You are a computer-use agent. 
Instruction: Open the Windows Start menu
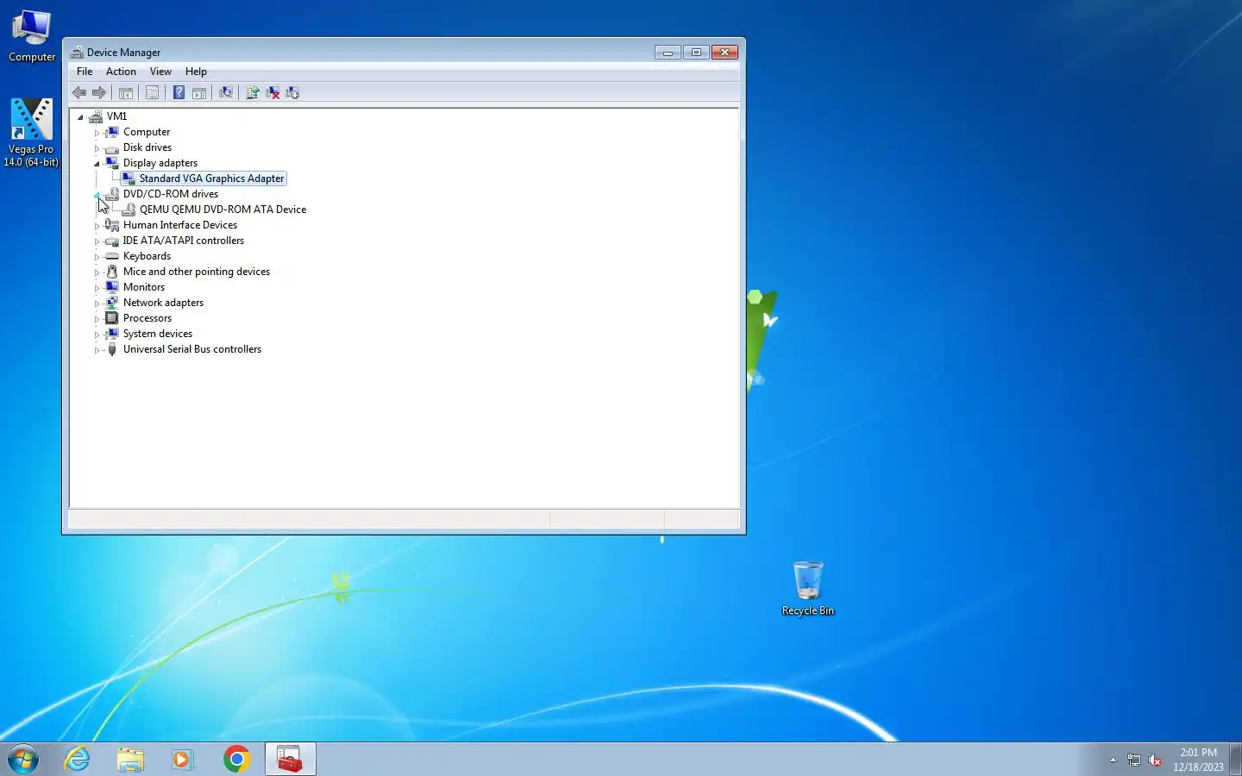coord(23,759)
